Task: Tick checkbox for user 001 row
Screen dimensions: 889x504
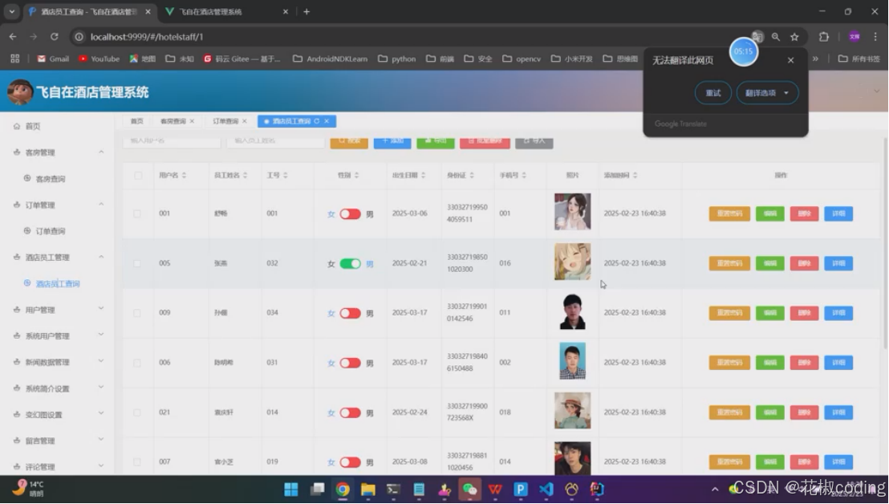Action: click(x=137, y=213)
